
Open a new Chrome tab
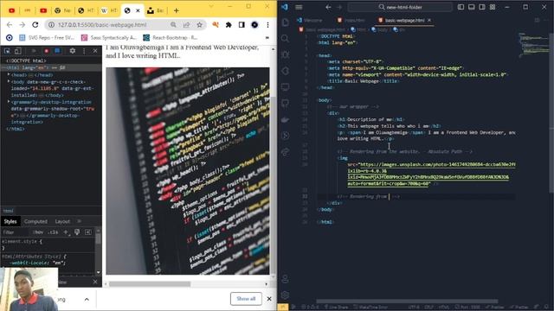[x=176, y=10]
